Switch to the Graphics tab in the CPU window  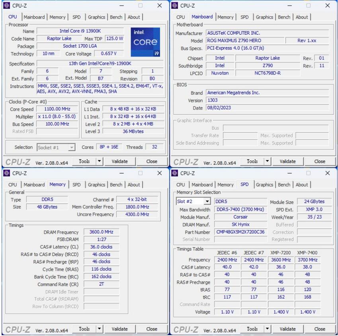click(96, 17)
